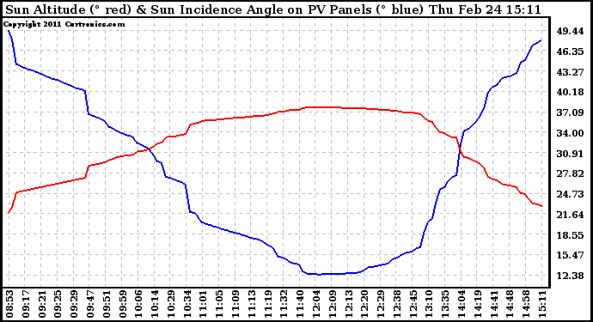Click the 12:04 time label
Screen dimensions: 593x322
click(x=316, y=304)
